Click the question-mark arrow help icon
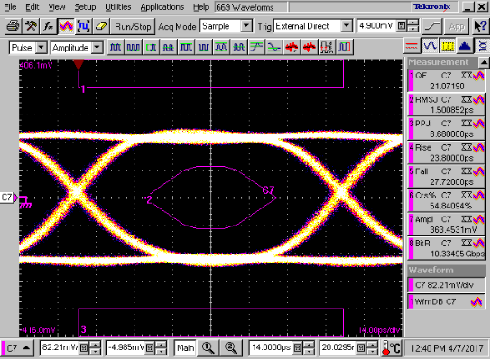This screenshot has height=360, width=491. click(479, 26)
